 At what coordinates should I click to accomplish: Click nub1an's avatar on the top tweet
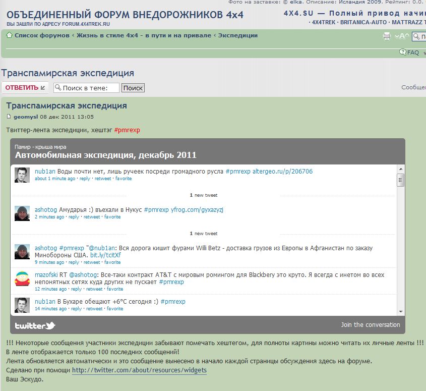coord(22,175)
